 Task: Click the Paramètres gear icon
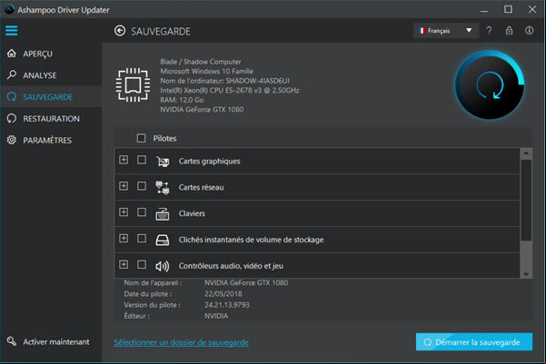12,140
